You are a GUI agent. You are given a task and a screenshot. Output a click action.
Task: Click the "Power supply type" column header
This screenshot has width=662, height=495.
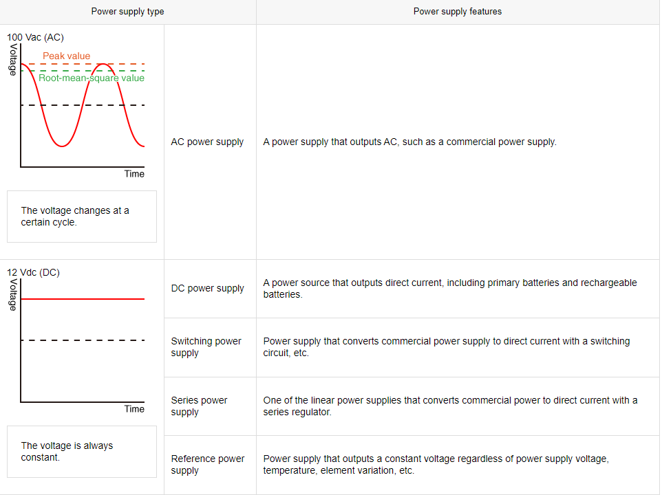(128, 12)
